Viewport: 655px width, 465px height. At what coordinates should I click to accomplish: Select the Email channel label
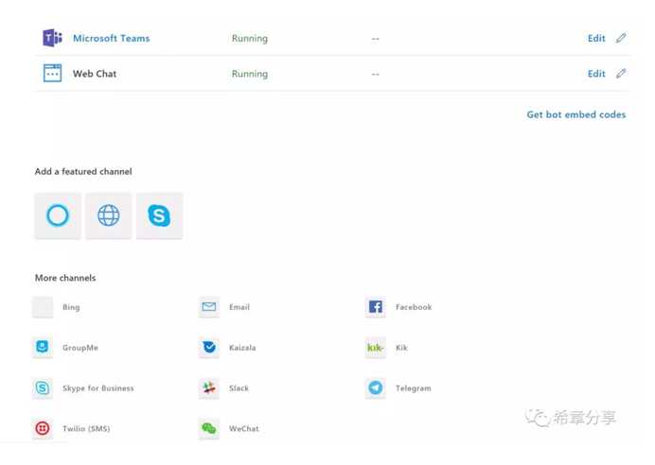tap(239, 307)
